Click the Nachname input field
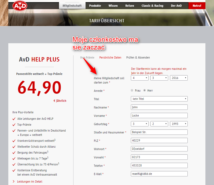This screenshot has width=214, height=185. (159, 107)
